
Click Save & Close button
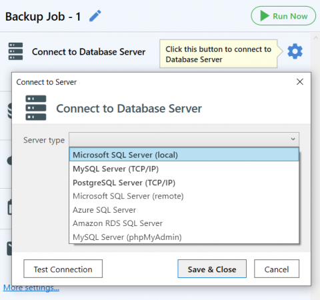212,269
